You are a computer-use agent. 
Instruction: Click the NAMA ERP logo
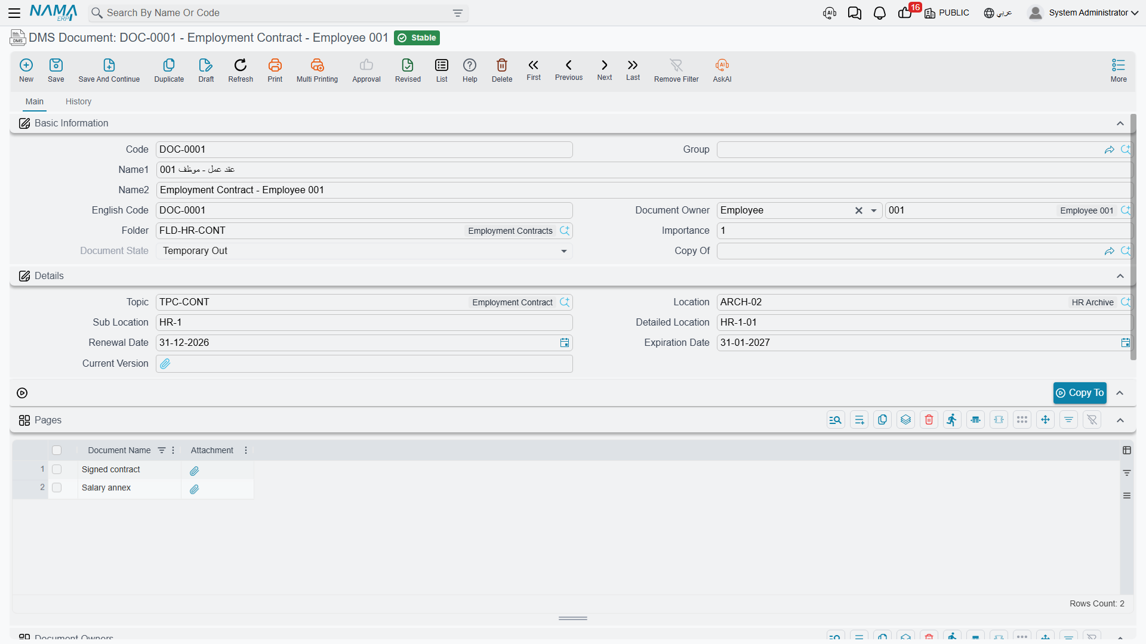54,13
